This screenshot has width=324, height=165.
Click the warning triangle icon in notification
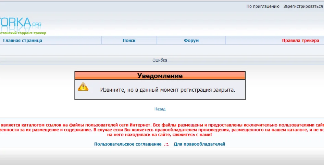83,87
